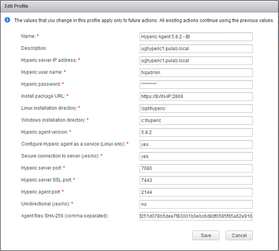
Task: Focus the Secure connection to server field
Action: tap(196, 157)
